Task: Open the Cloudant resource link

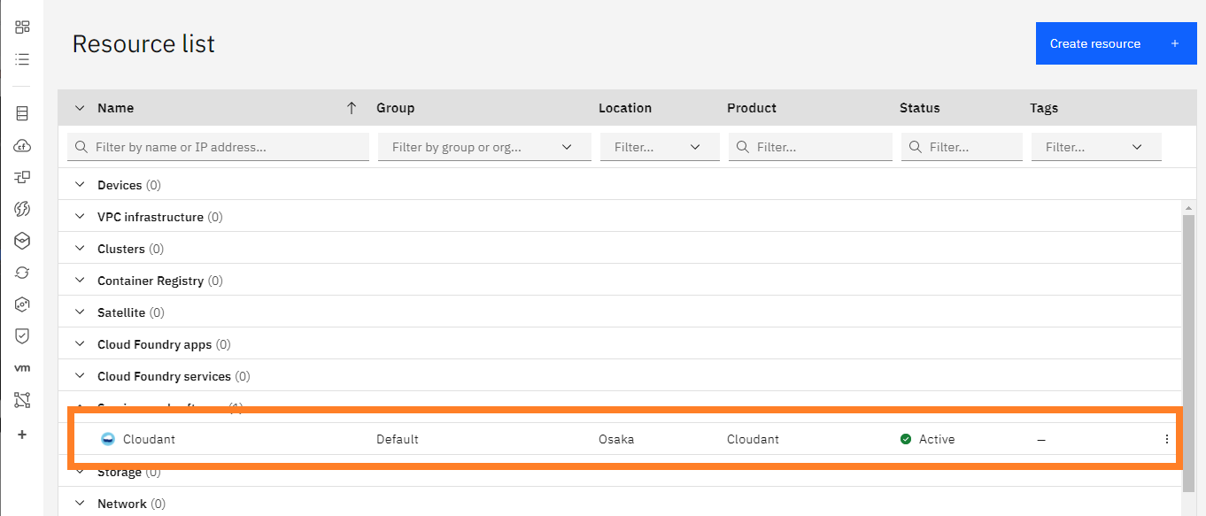Action: coord(149,439)
